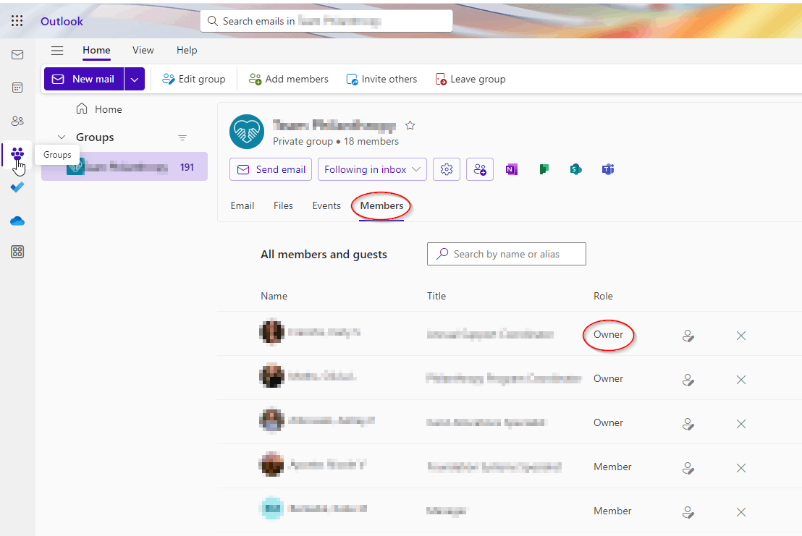The image size is (802, 536).
Task: Open Help ribbon tab
Action: [187, 50]
